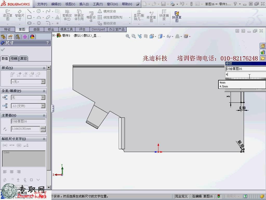Click Zoom to Area icon in view toolbar
This screenshot has width=266, height=200.
(x=134, y=36)
